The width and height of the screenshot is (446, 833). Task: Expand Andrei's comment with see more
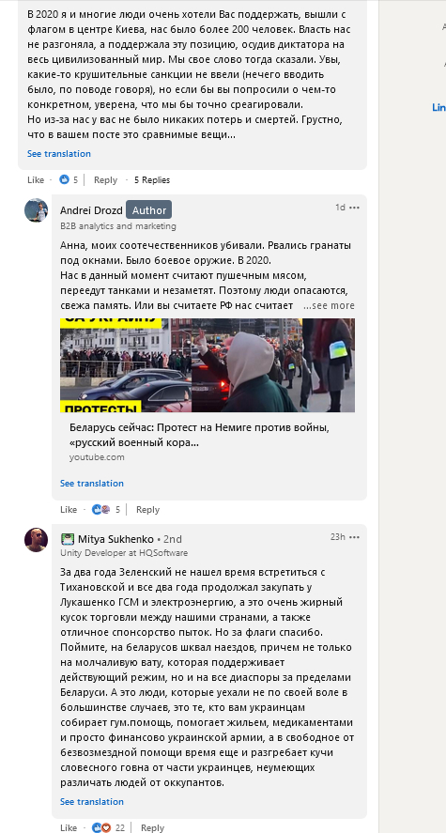[x=330, y=305]
